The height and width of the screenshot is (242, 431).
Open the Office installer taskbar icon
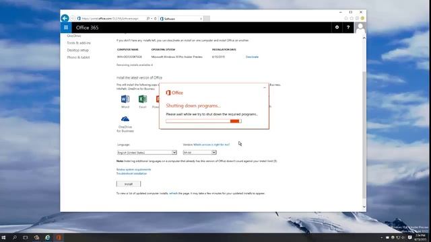(x=59, y=237)
